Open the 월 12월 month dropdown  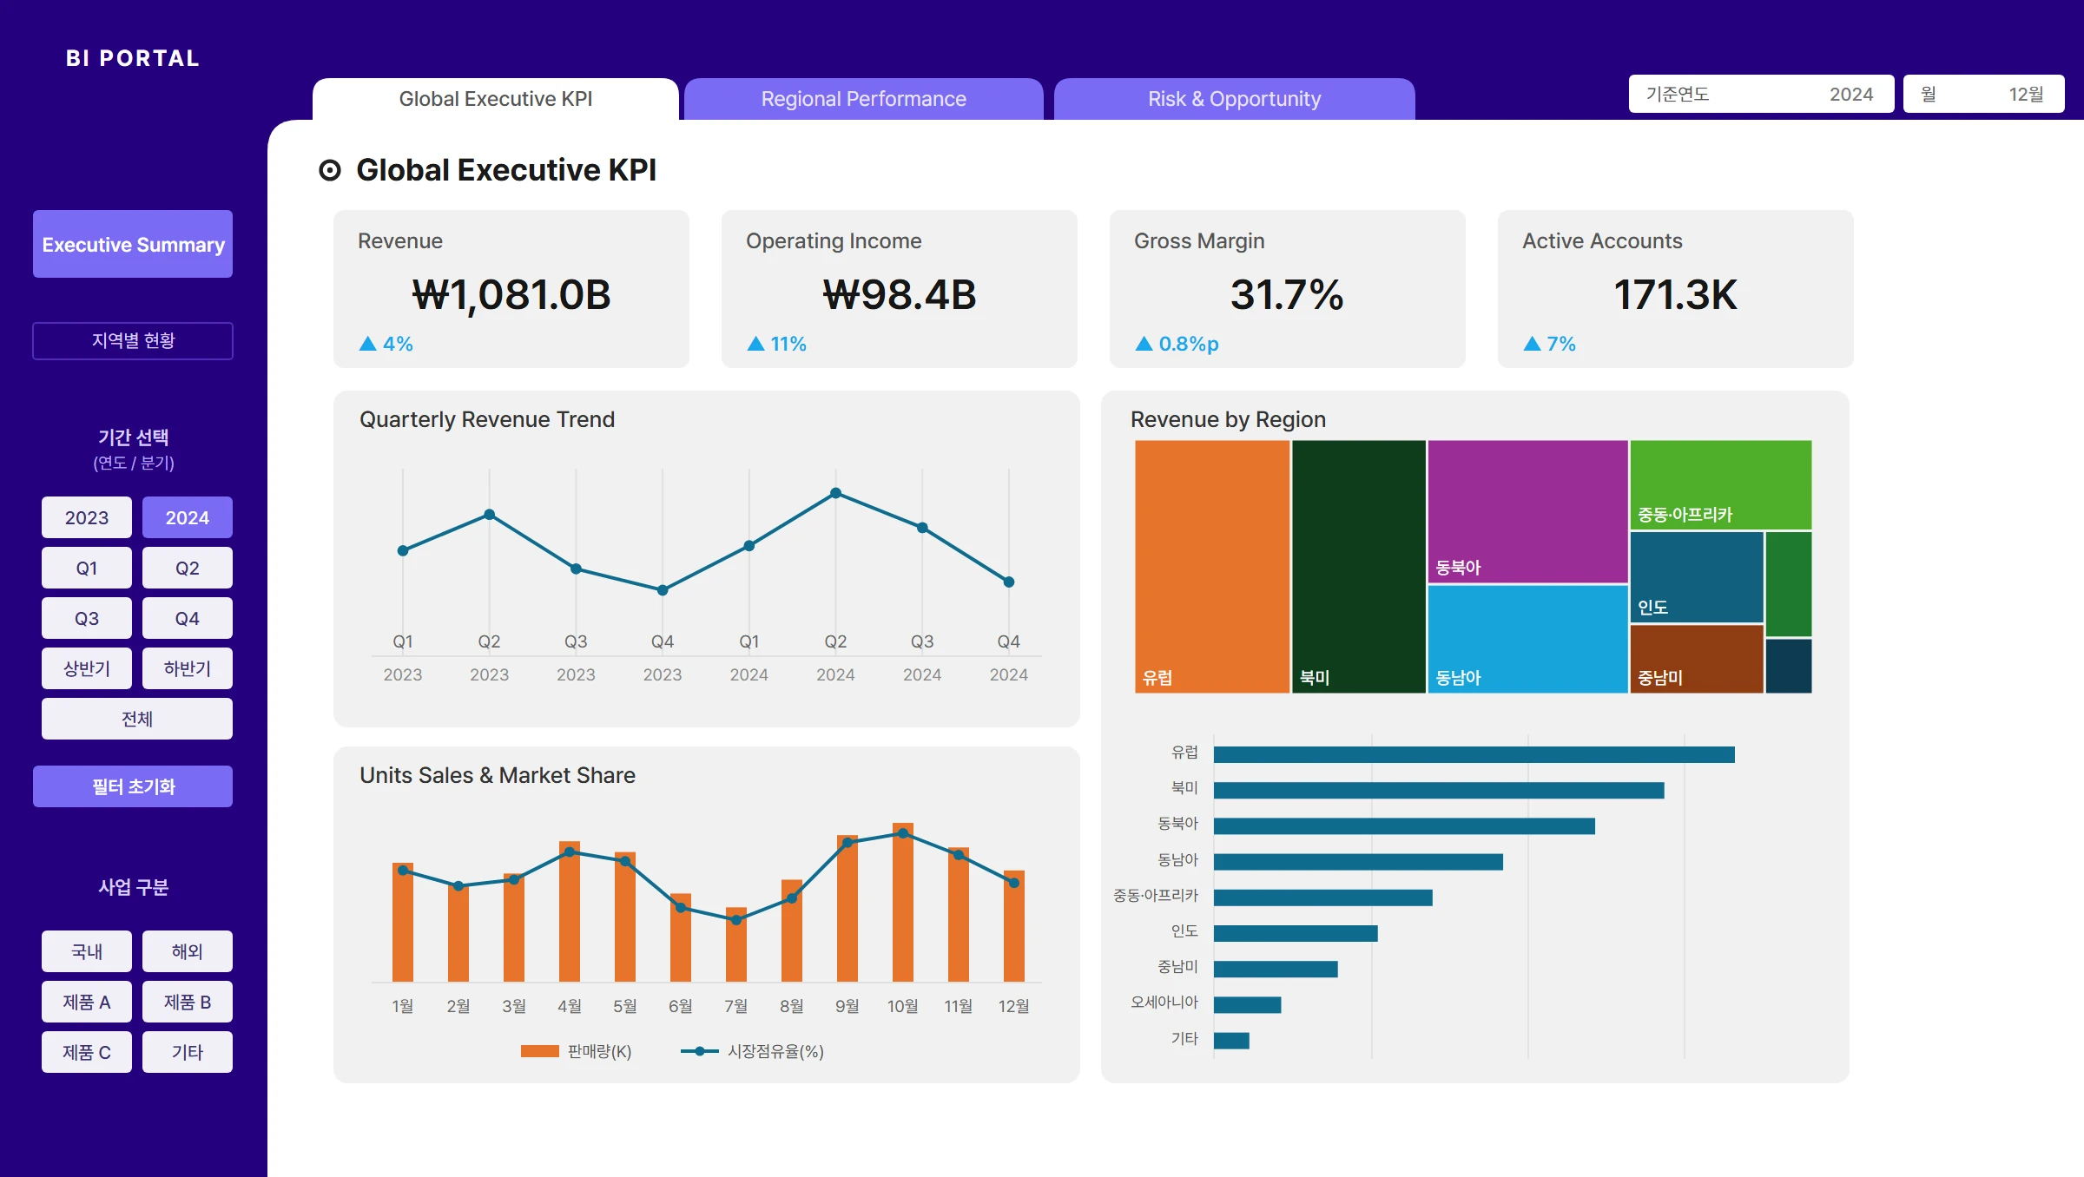(1983, 94)
